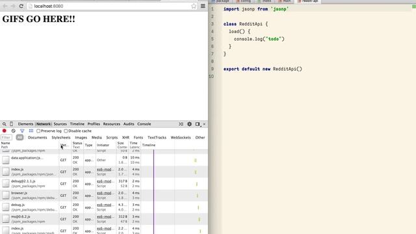Filter requests by XHR
416x234 pixels.
125,137
